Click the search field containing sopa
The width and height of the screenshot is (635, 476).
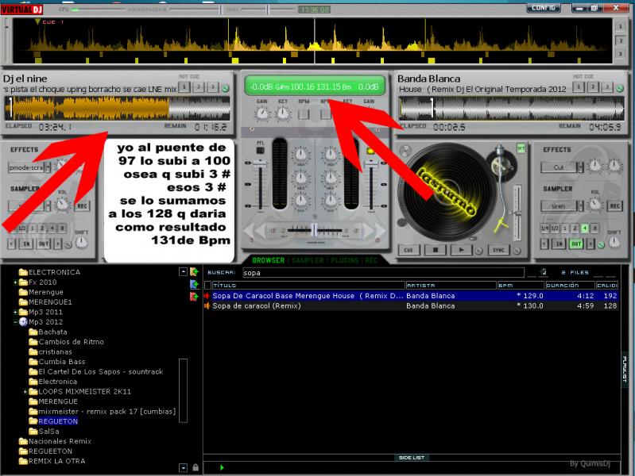tap(383, 273)
